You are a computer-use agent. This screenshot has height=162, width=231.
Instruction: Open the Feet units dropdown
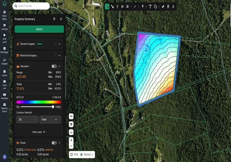[x=50, y=120]
